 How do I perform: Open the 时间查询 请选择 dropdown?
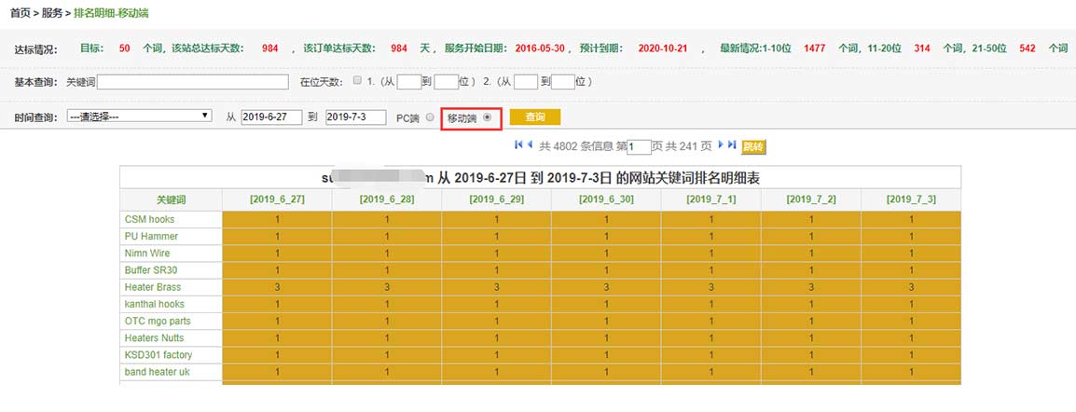pyautogui.click(x=139, y=117)
